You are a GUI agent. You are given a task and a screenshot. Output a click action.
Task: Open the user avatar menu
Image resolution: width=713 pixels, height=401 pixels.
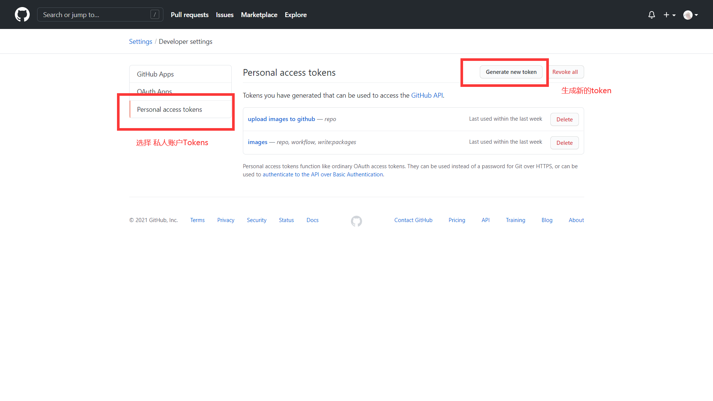[690, 15]
